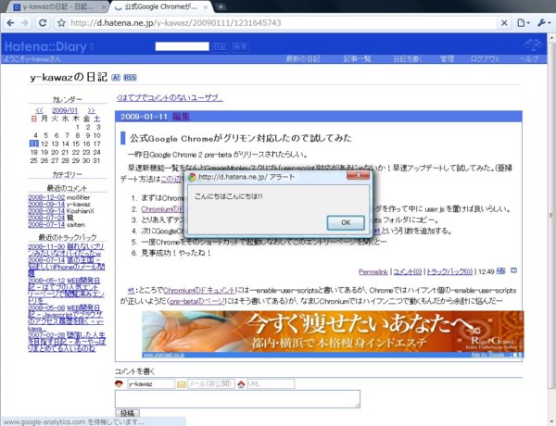Image resolution: width=556 pixels, height=426 pixels.
Task: Click the Hatena::Diary logo
Action: [x=45, y=46]
